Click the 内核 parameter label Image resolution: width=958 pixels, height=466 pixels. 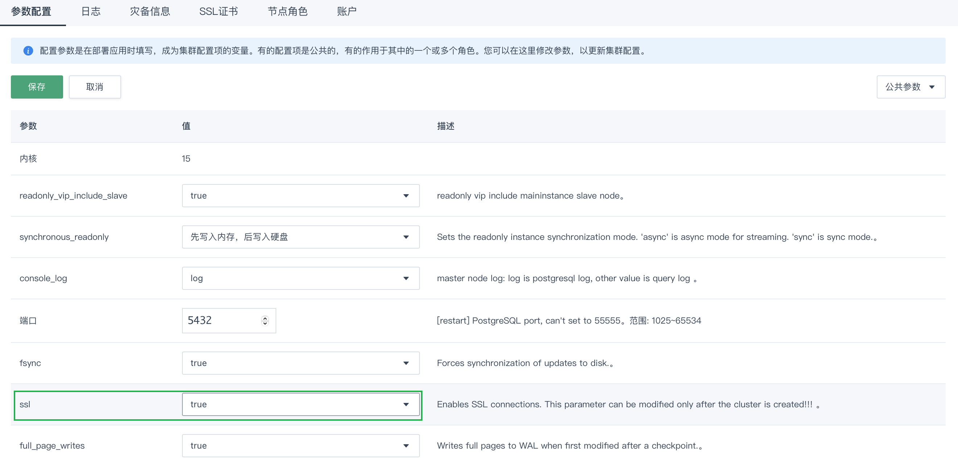(28, 159)
